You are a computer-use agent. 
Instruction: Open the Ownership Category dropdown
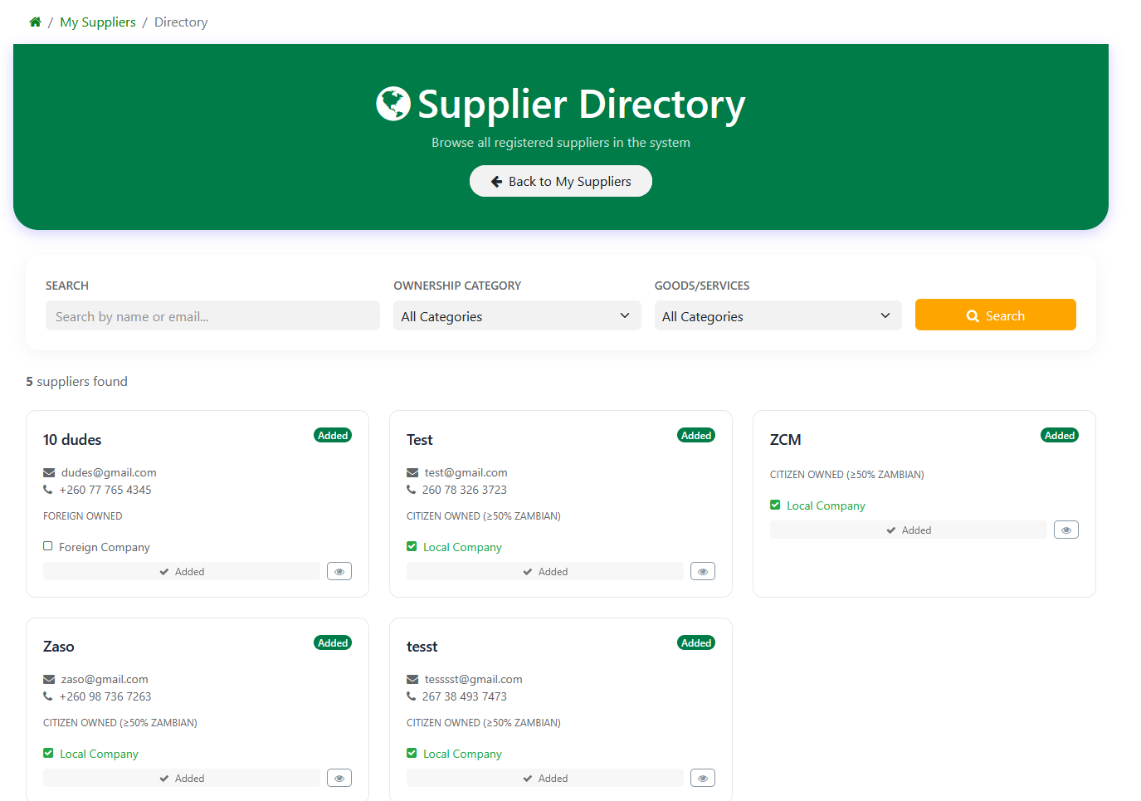(516, 315)
